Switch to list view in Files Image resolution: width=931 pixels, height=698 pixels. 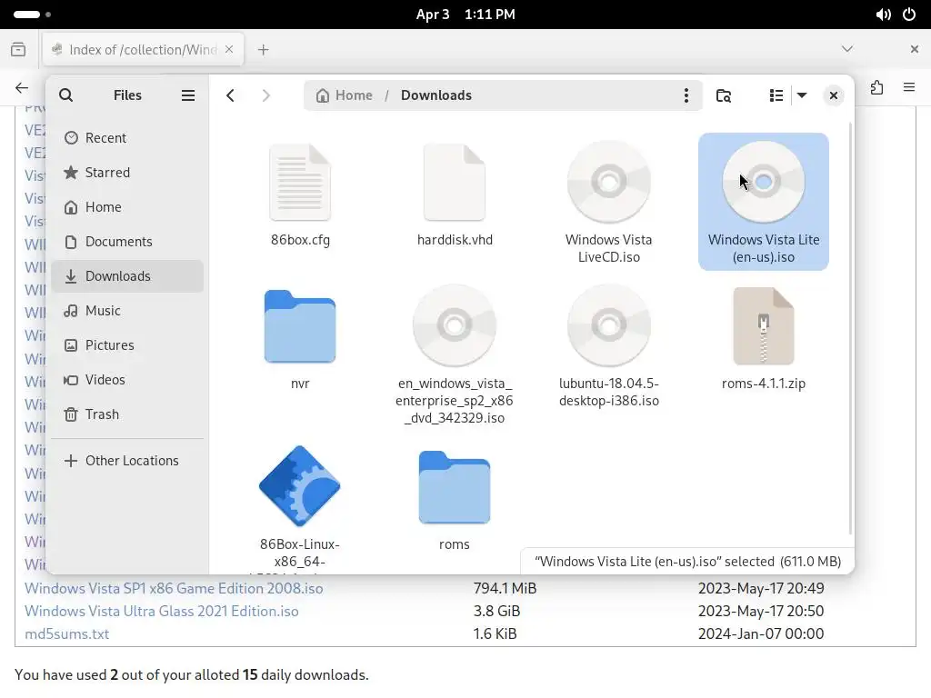(776, 95)
